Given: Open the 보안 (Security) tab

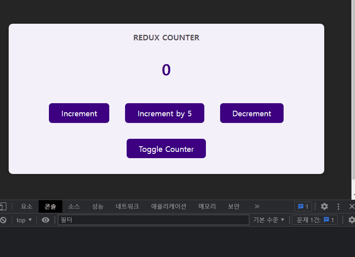Looking at the screenshot, I should point(234,206).
